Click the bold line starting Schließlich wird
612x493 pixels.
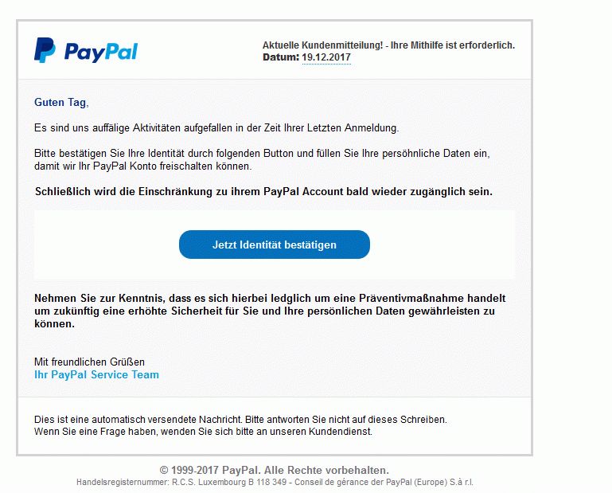pos(264,191)
